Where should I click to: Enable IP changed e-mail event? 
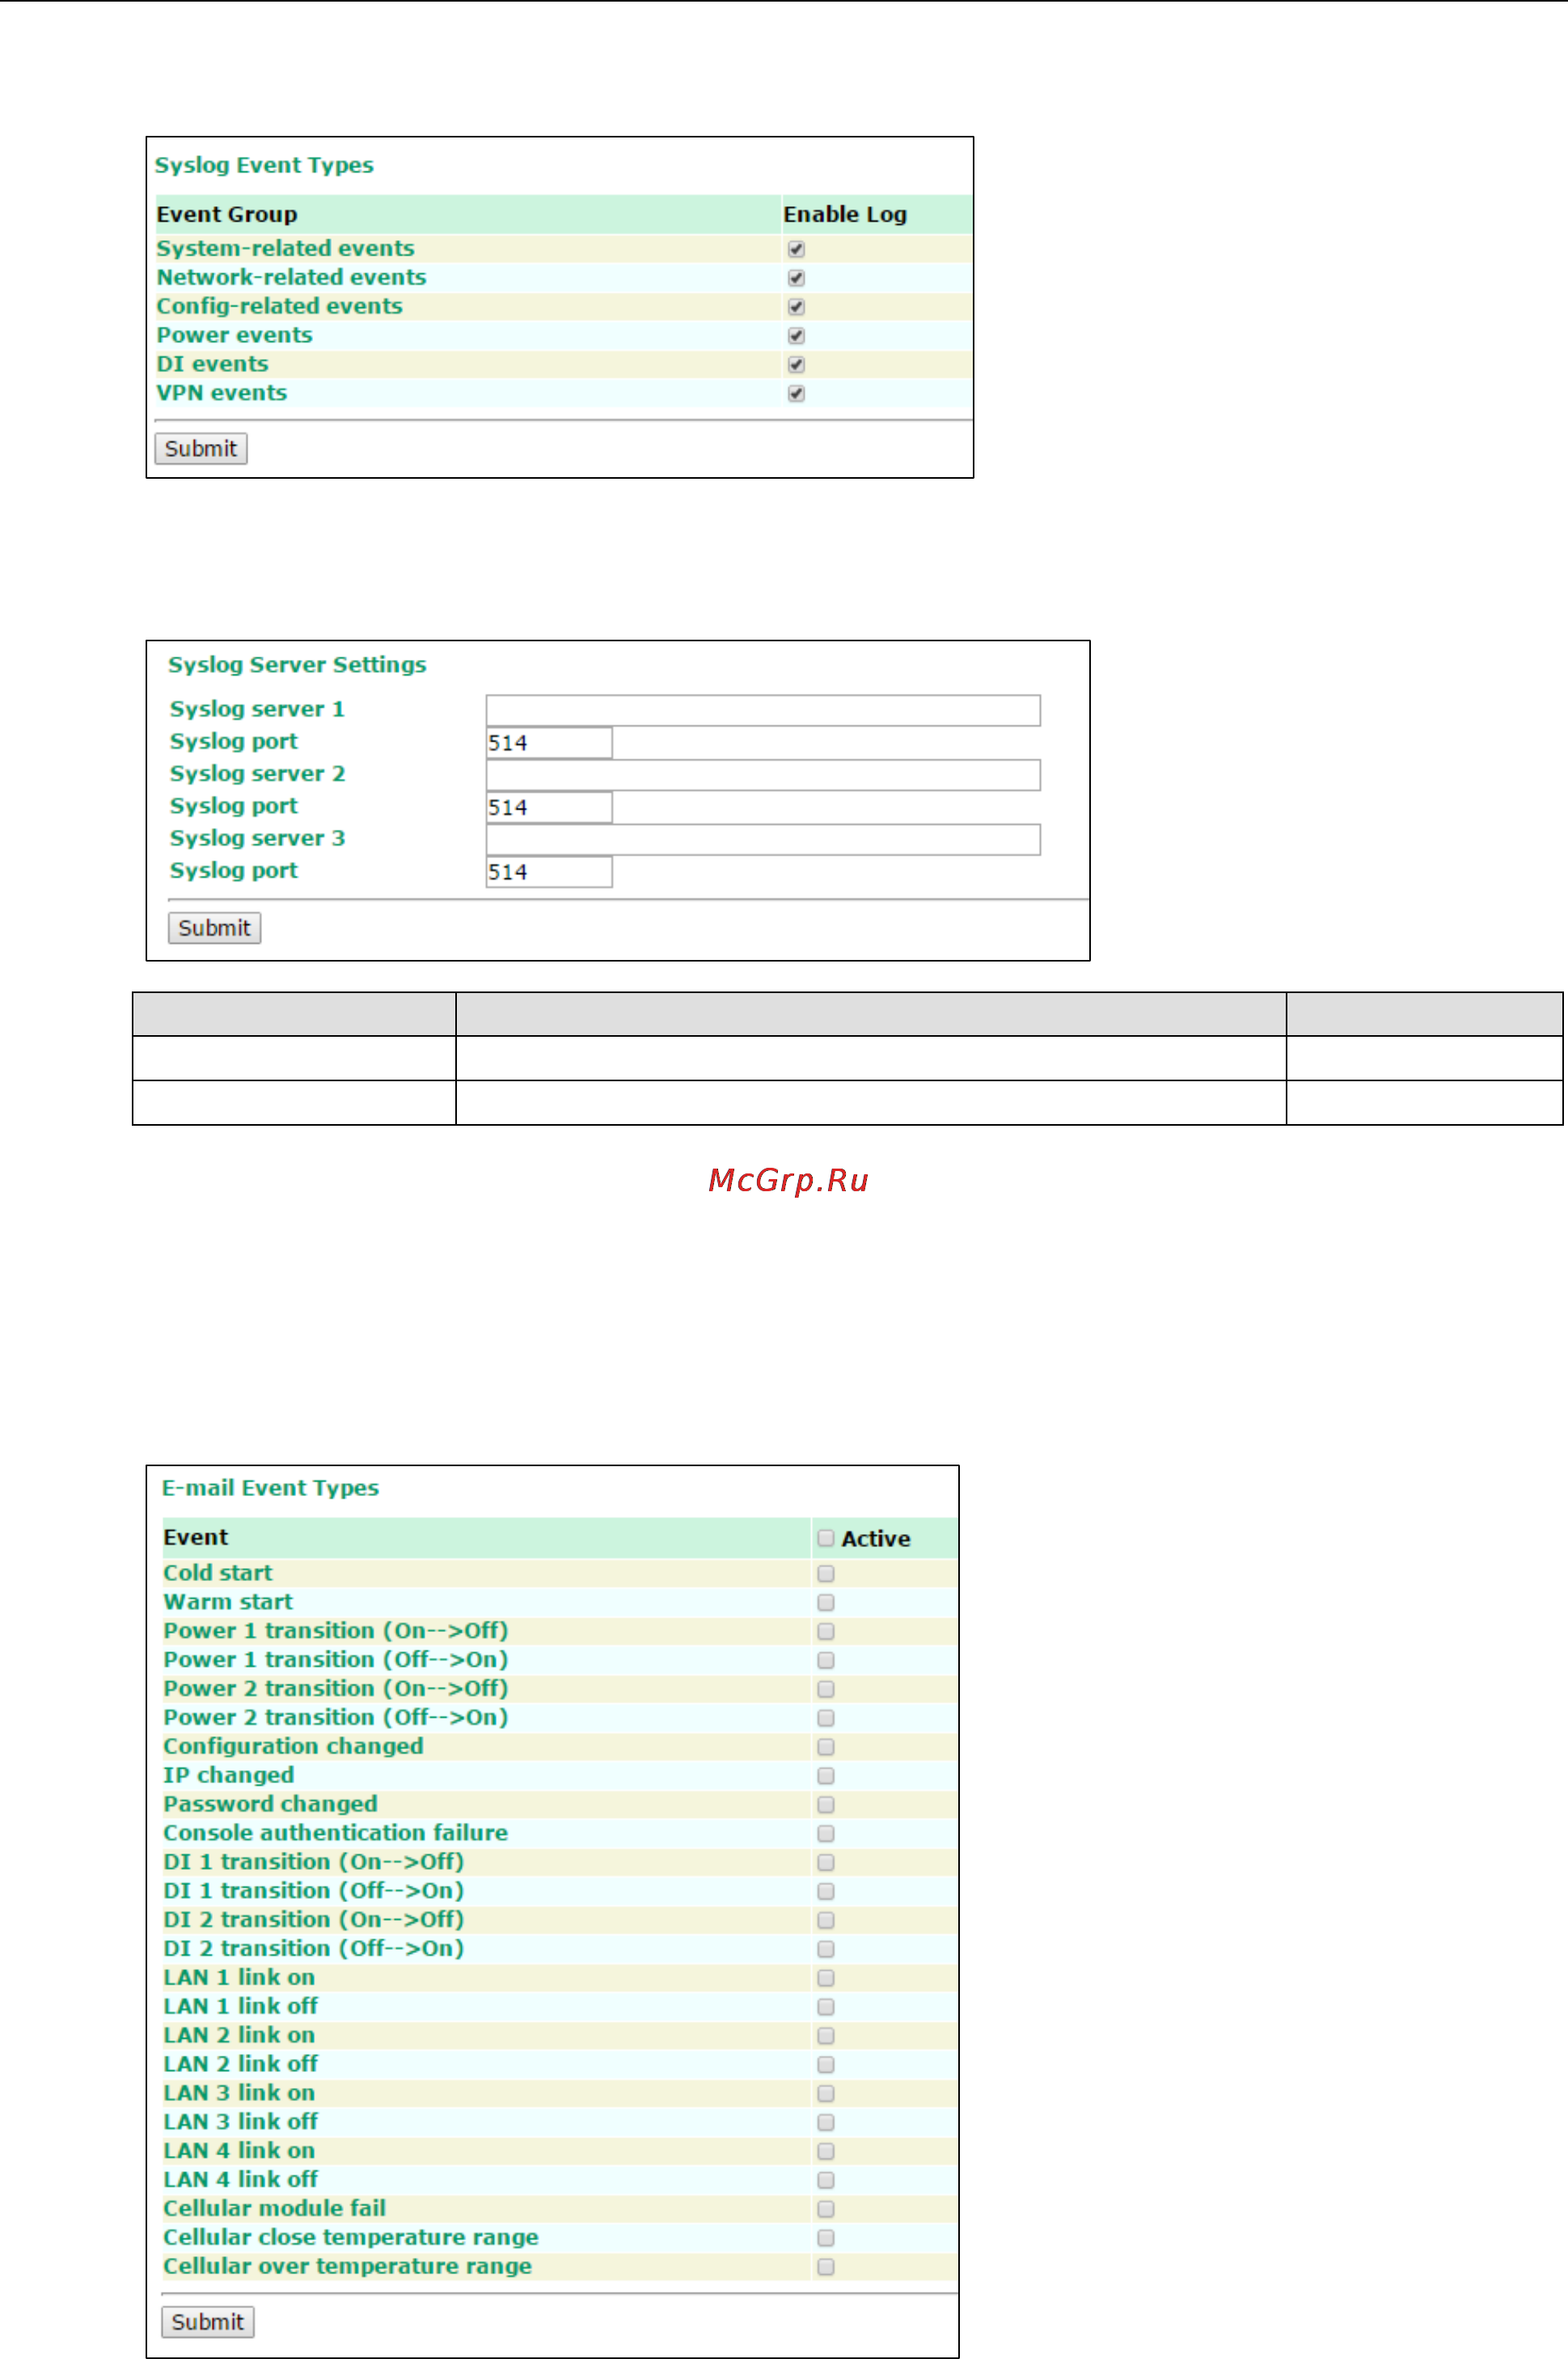pos(826,1776)
